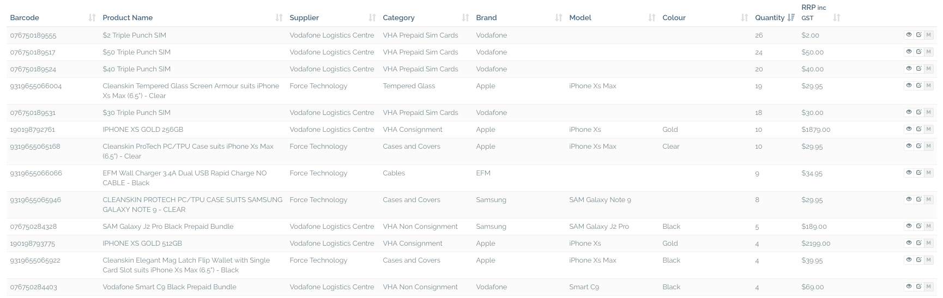943x298 pixels.
Task: View the Elegant Mag Latch Flip Wallet product
Action: [909, 260]
